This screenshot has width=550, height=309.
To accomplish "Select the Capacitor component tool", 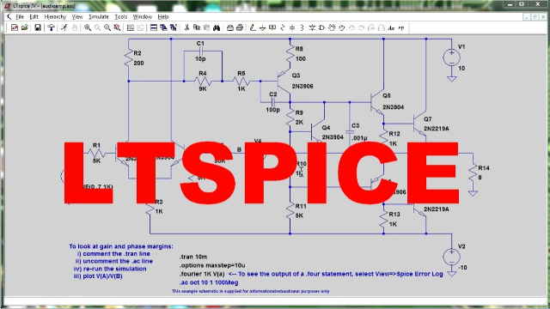I will pyautogui.click(x=292, y=27).
